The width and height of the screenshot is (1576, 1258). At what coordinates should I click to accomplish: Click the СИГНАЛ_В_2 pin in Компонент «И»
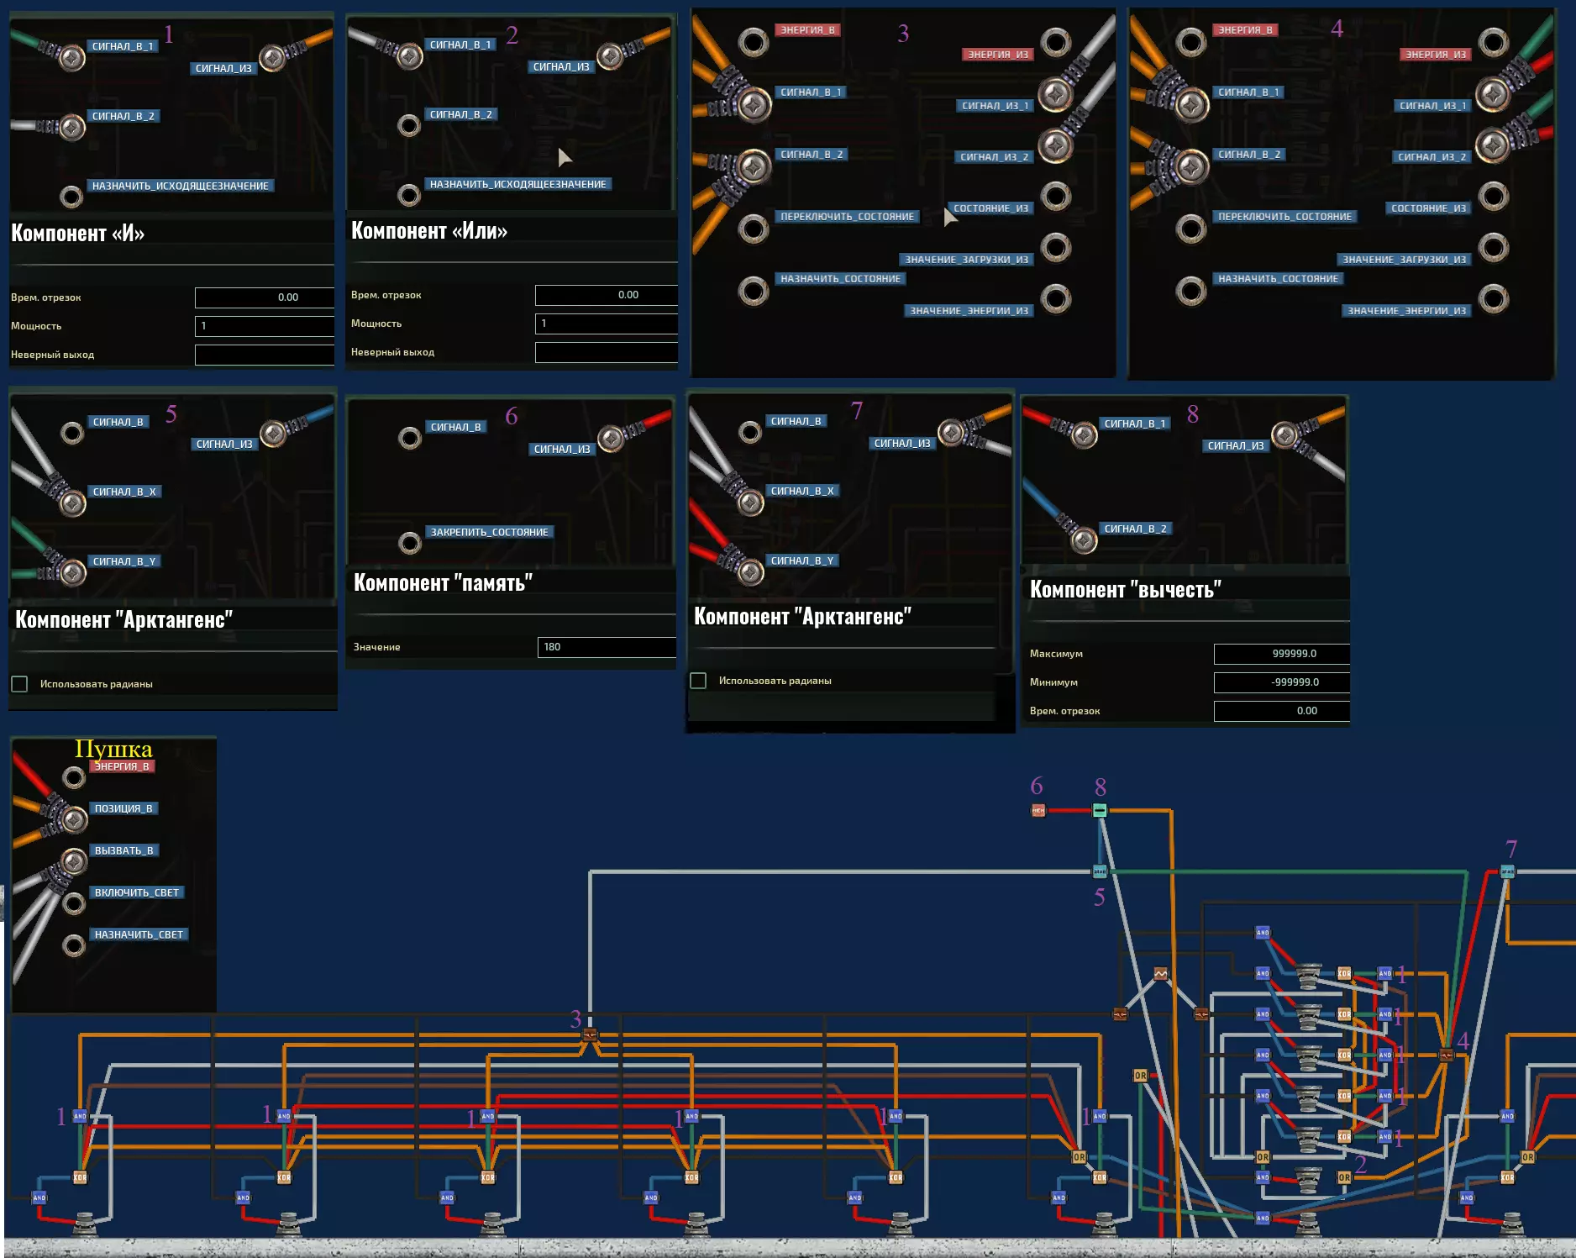[x=72, y=127]
